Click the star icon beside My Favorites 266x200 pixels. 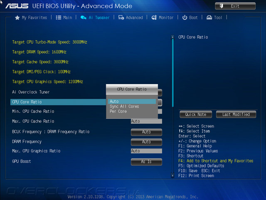tap(17, 17)
